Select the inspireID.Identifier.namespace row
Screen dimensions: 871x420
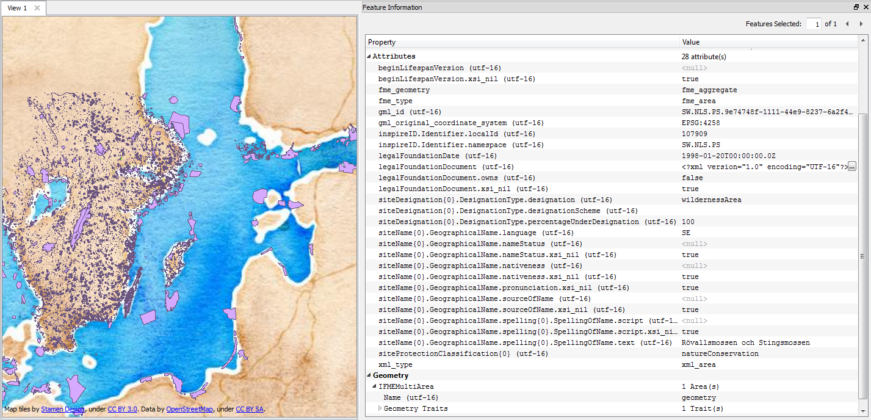(x=612, y=145)
